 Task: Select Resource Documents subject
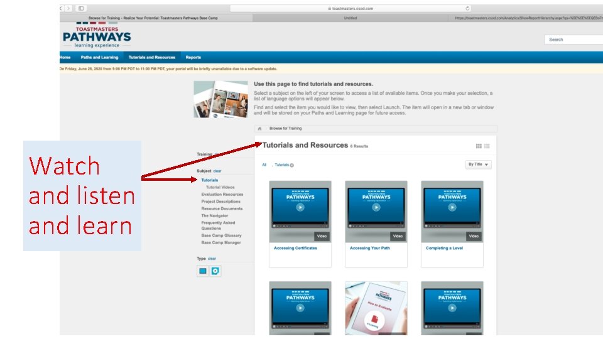(x=222, y=208)
